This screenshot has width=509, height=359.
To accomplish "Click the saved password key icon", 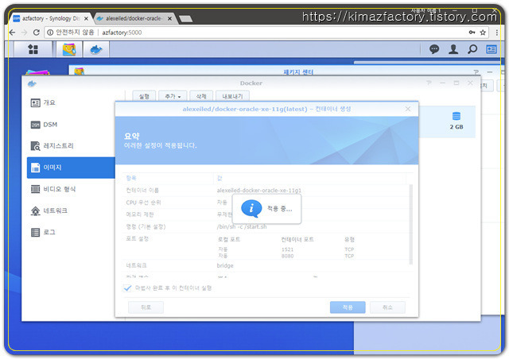I will (x=472, y=32).
